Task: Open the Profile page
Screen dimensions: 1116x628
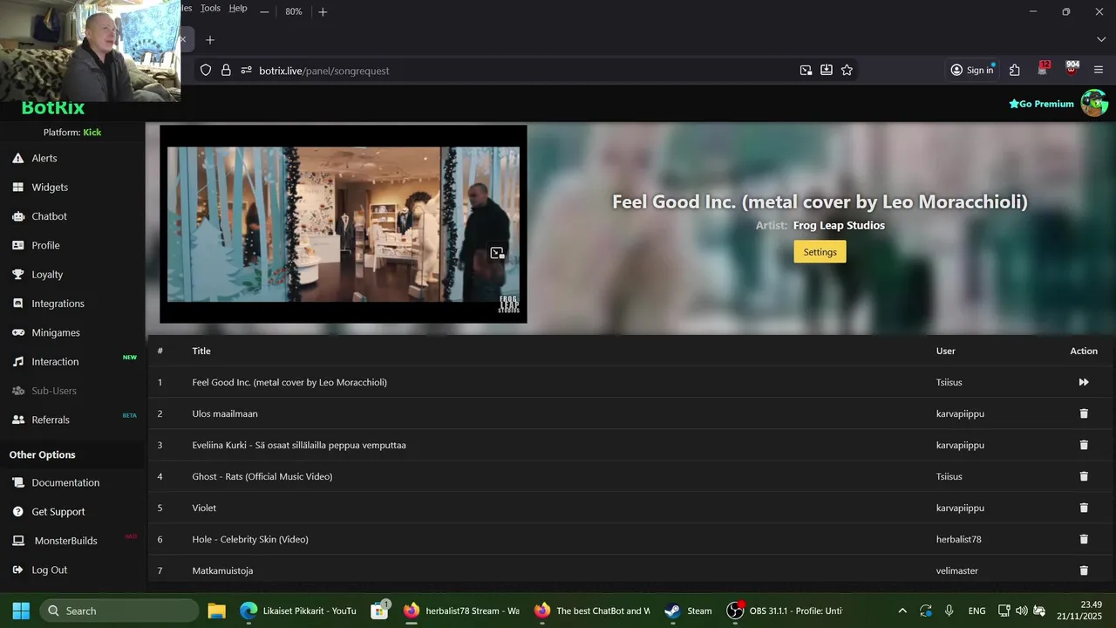Action: pyautogui.click(x=45, y=245)
